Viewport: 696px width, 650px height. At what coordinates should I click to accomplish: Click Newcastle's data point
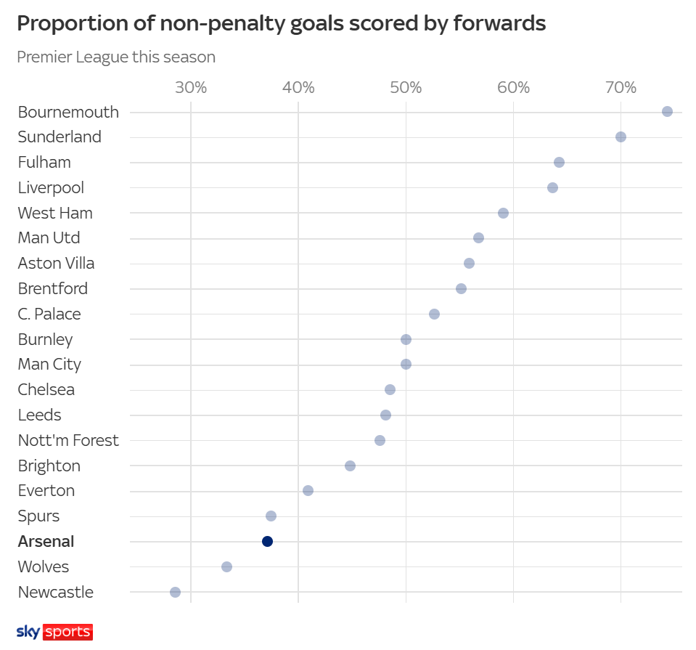click(175, 593)
